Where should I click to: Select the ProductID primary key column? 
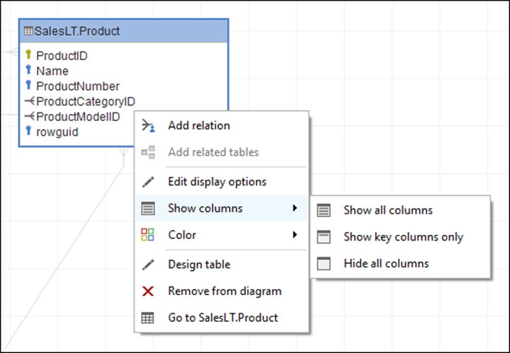pos(62,55)
